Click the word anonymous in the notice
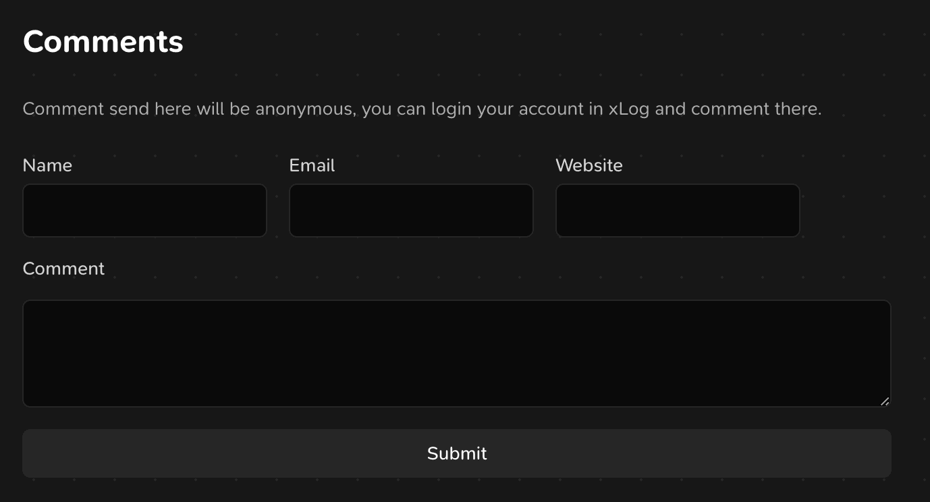930x502 pixels. pyautogui.click(x=305, y=109)
